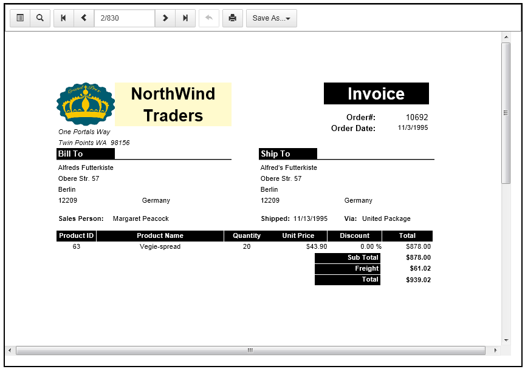
Task: Select the black Invoice title banner
Action: tap(376, 93)
